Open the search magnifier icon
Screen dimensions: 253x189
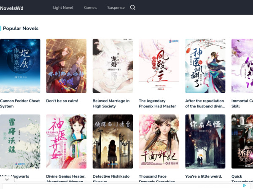[x=132, y=8]
